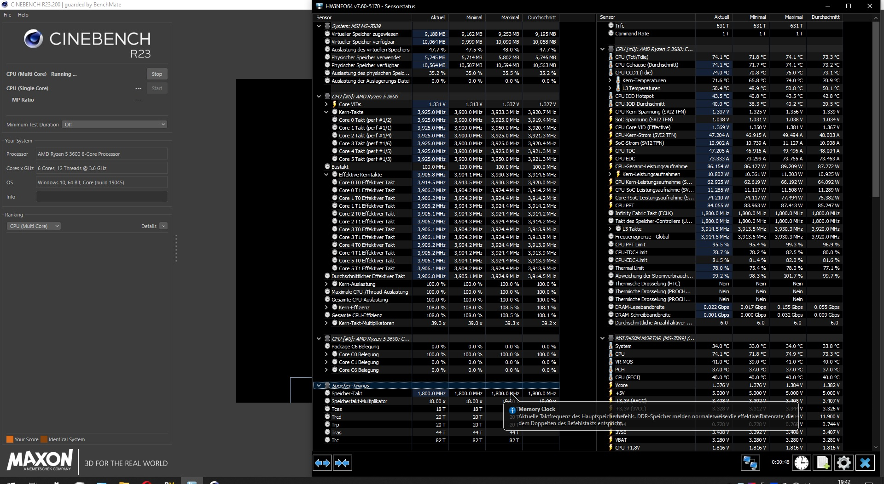Collapse the MSI B450M MORTAR sensor group
Image resolution: width=884 pixels, height=484 pixels.
click(x=602, y=338)
